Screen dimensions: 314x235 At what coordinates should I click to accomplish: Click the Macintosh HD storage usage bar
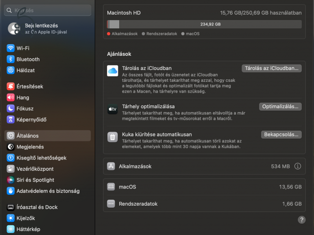tap(204, 24)
